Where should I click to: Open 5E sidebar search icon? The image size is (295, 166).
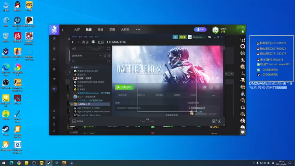[54, 111]
